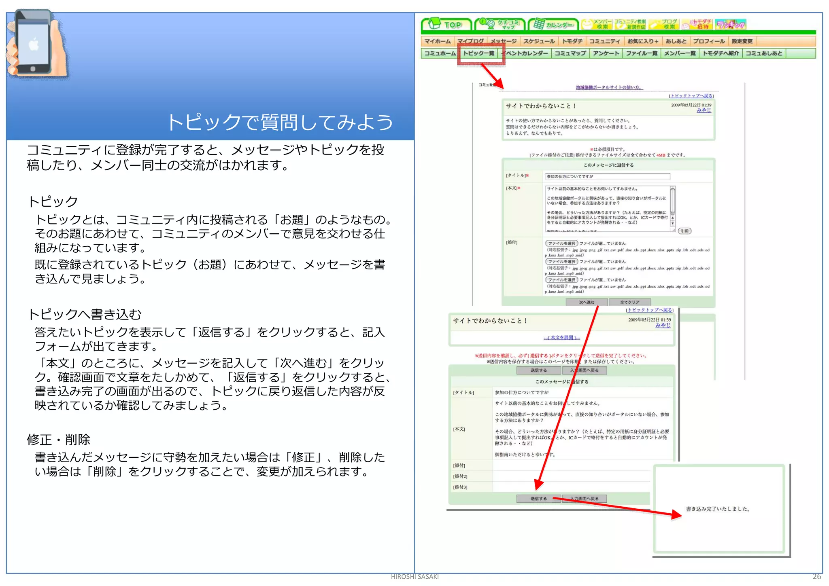Click the second ファイルを選択 button

561,262
